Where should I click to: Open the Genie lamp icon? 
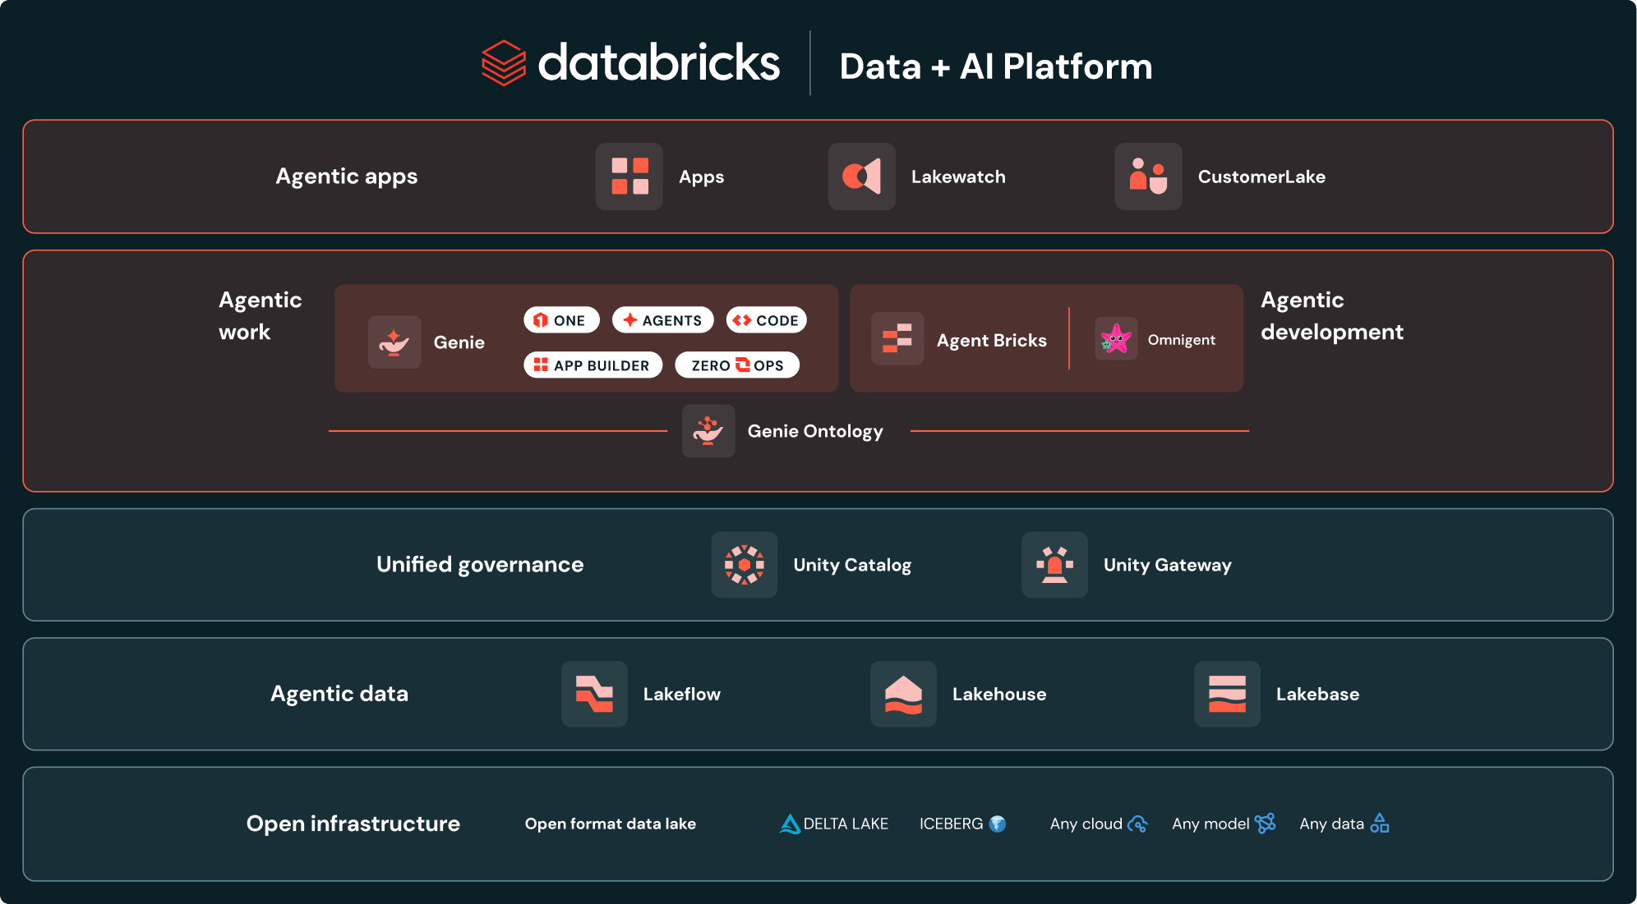tap(394, 342)
